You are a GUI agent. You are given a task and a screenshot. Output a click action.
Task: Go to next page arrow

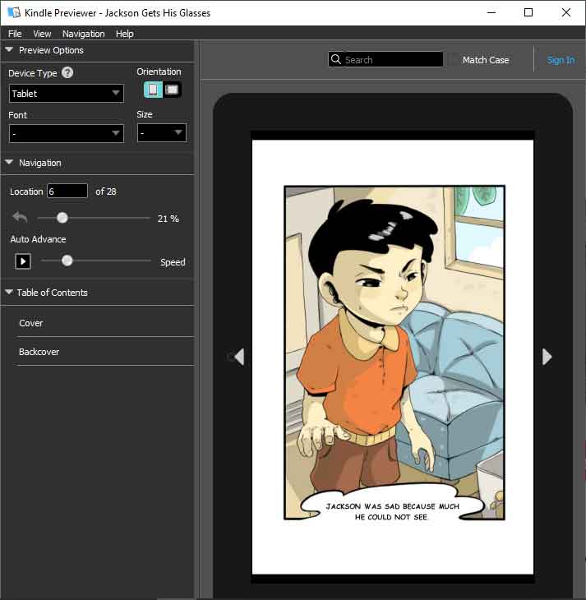coord(547,357)
